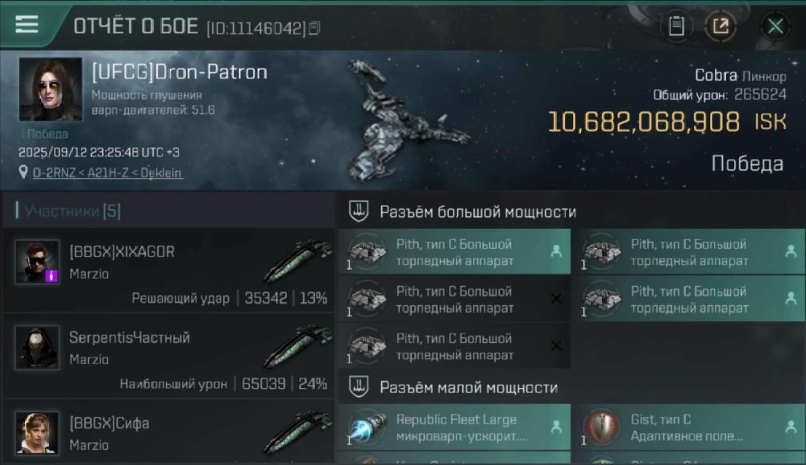
Task: Open the O-2RNZ location link
Action: [x=107, y=173]
